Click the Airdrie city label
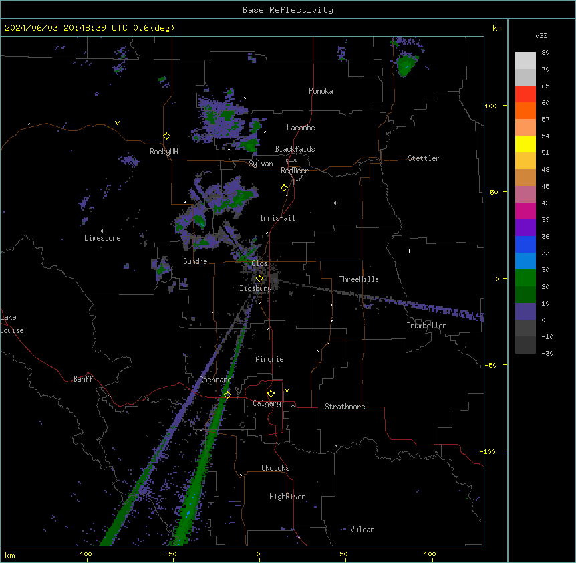This screenshot has height=563, width=576. coord(270,359)
